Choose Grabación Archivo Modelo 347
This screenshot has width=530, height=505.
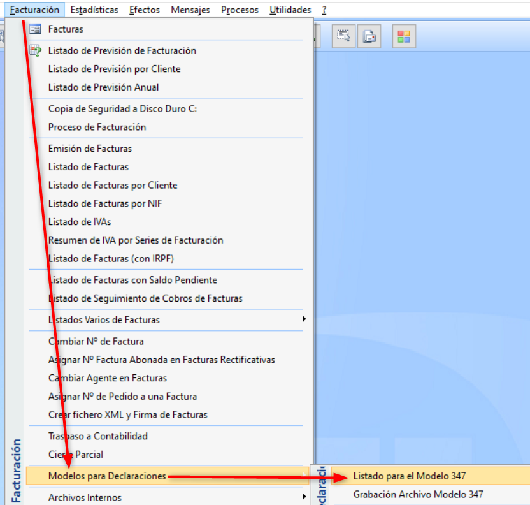(x=418, y=494)
